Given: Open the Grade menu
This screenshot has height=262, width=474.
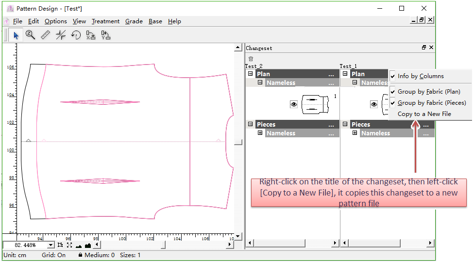Looking at the screenshot, I should click(134, 21).
